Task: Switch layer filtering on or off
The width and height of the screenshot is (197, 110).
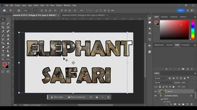Action: [188, 78]
